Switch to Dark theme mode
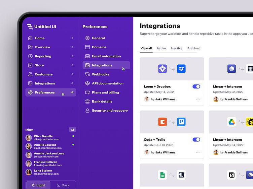 tap(63, 185)
